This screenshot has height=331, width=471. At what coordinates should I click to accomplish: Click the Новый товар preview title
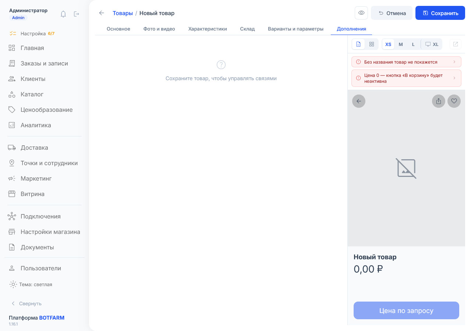click(x=375, y=257)
